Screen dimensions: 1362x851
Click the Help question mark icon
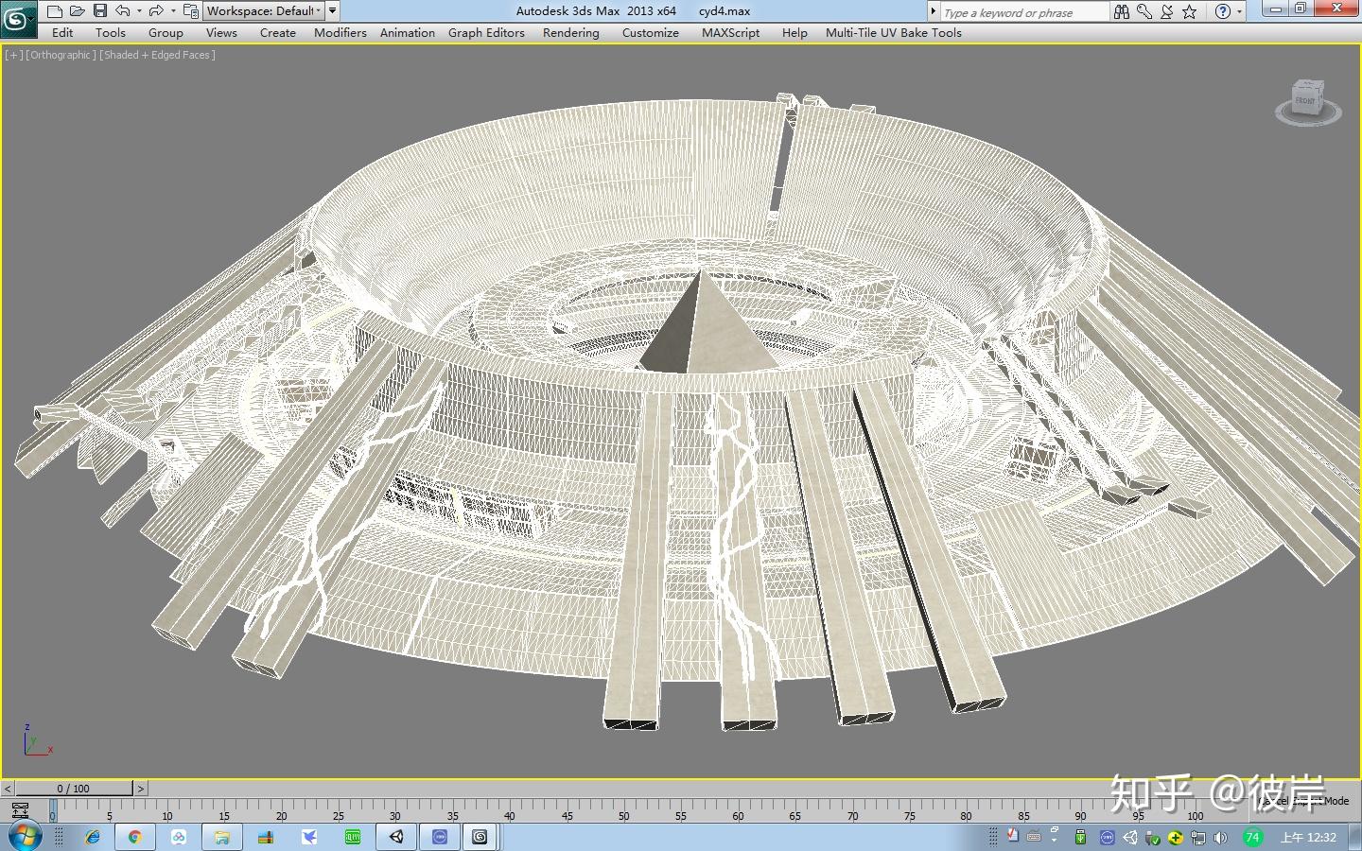point(1223,11)
